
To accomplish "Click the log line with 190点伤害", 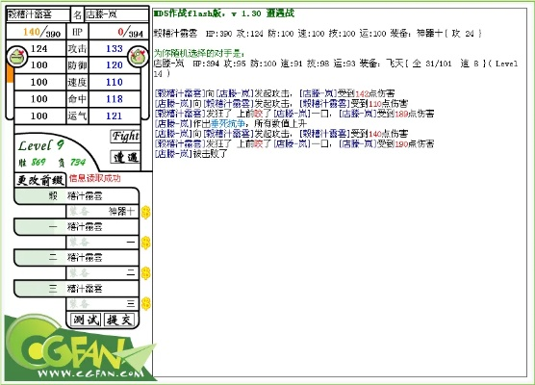I will 294,143.
